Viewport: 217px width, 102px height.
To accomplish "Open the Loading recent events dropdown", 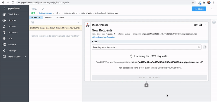I will [146, 47].
